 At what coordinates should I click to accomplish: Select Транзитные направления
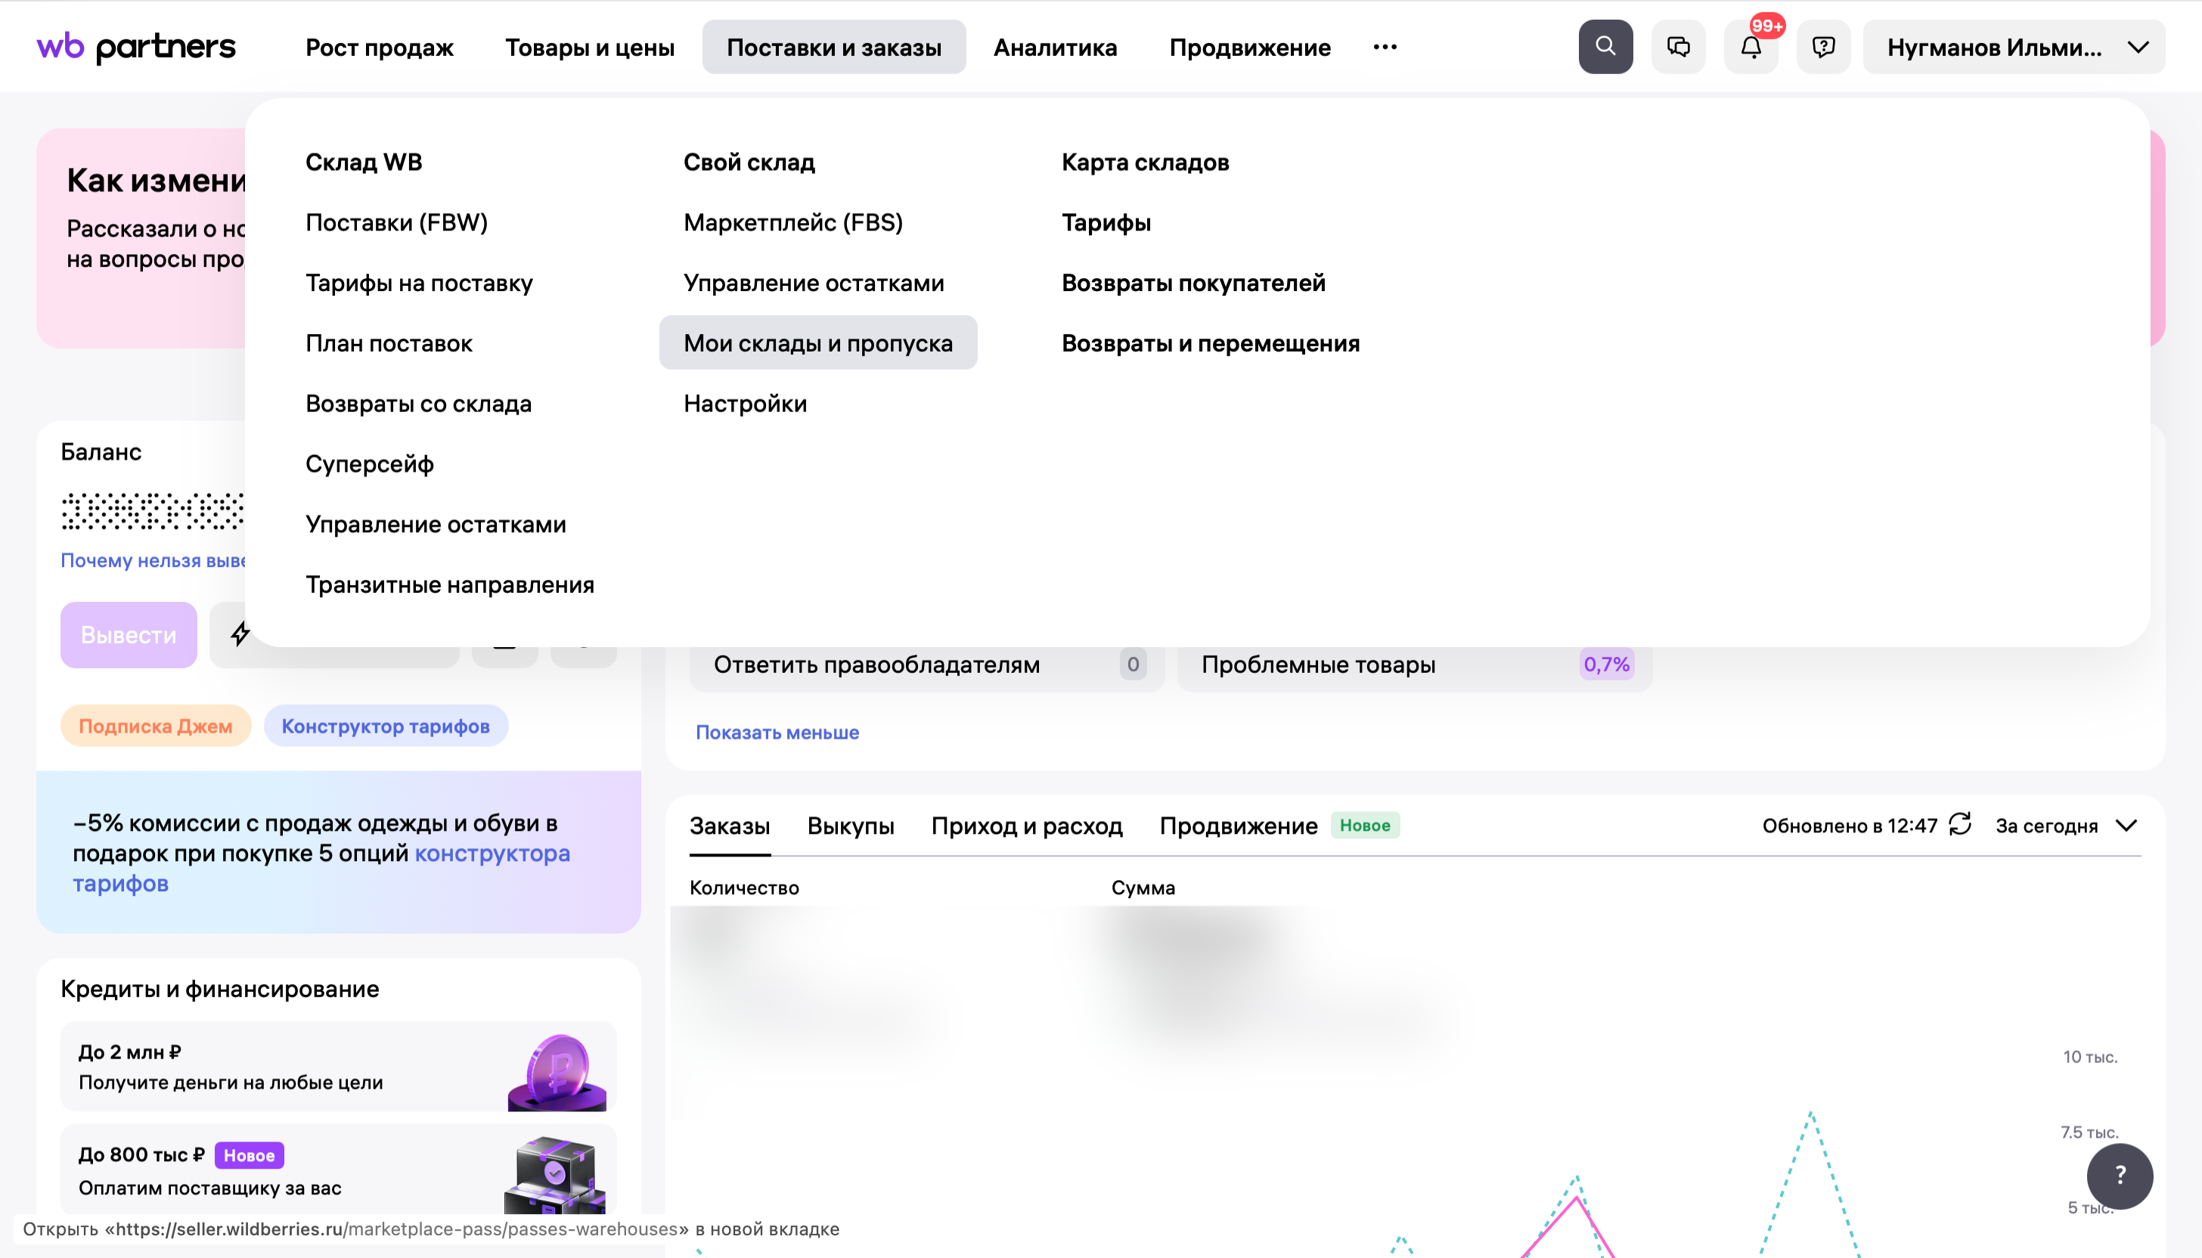point(449,585)
